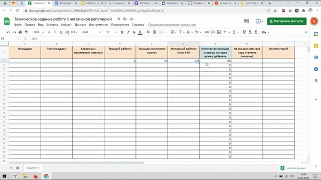Undo the last action in toolbar
This screenshot has height=180, width=321.
[9, 32]
